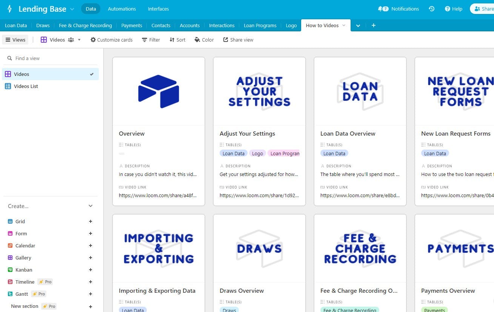Open the Accounts table tab

(189, 25)
